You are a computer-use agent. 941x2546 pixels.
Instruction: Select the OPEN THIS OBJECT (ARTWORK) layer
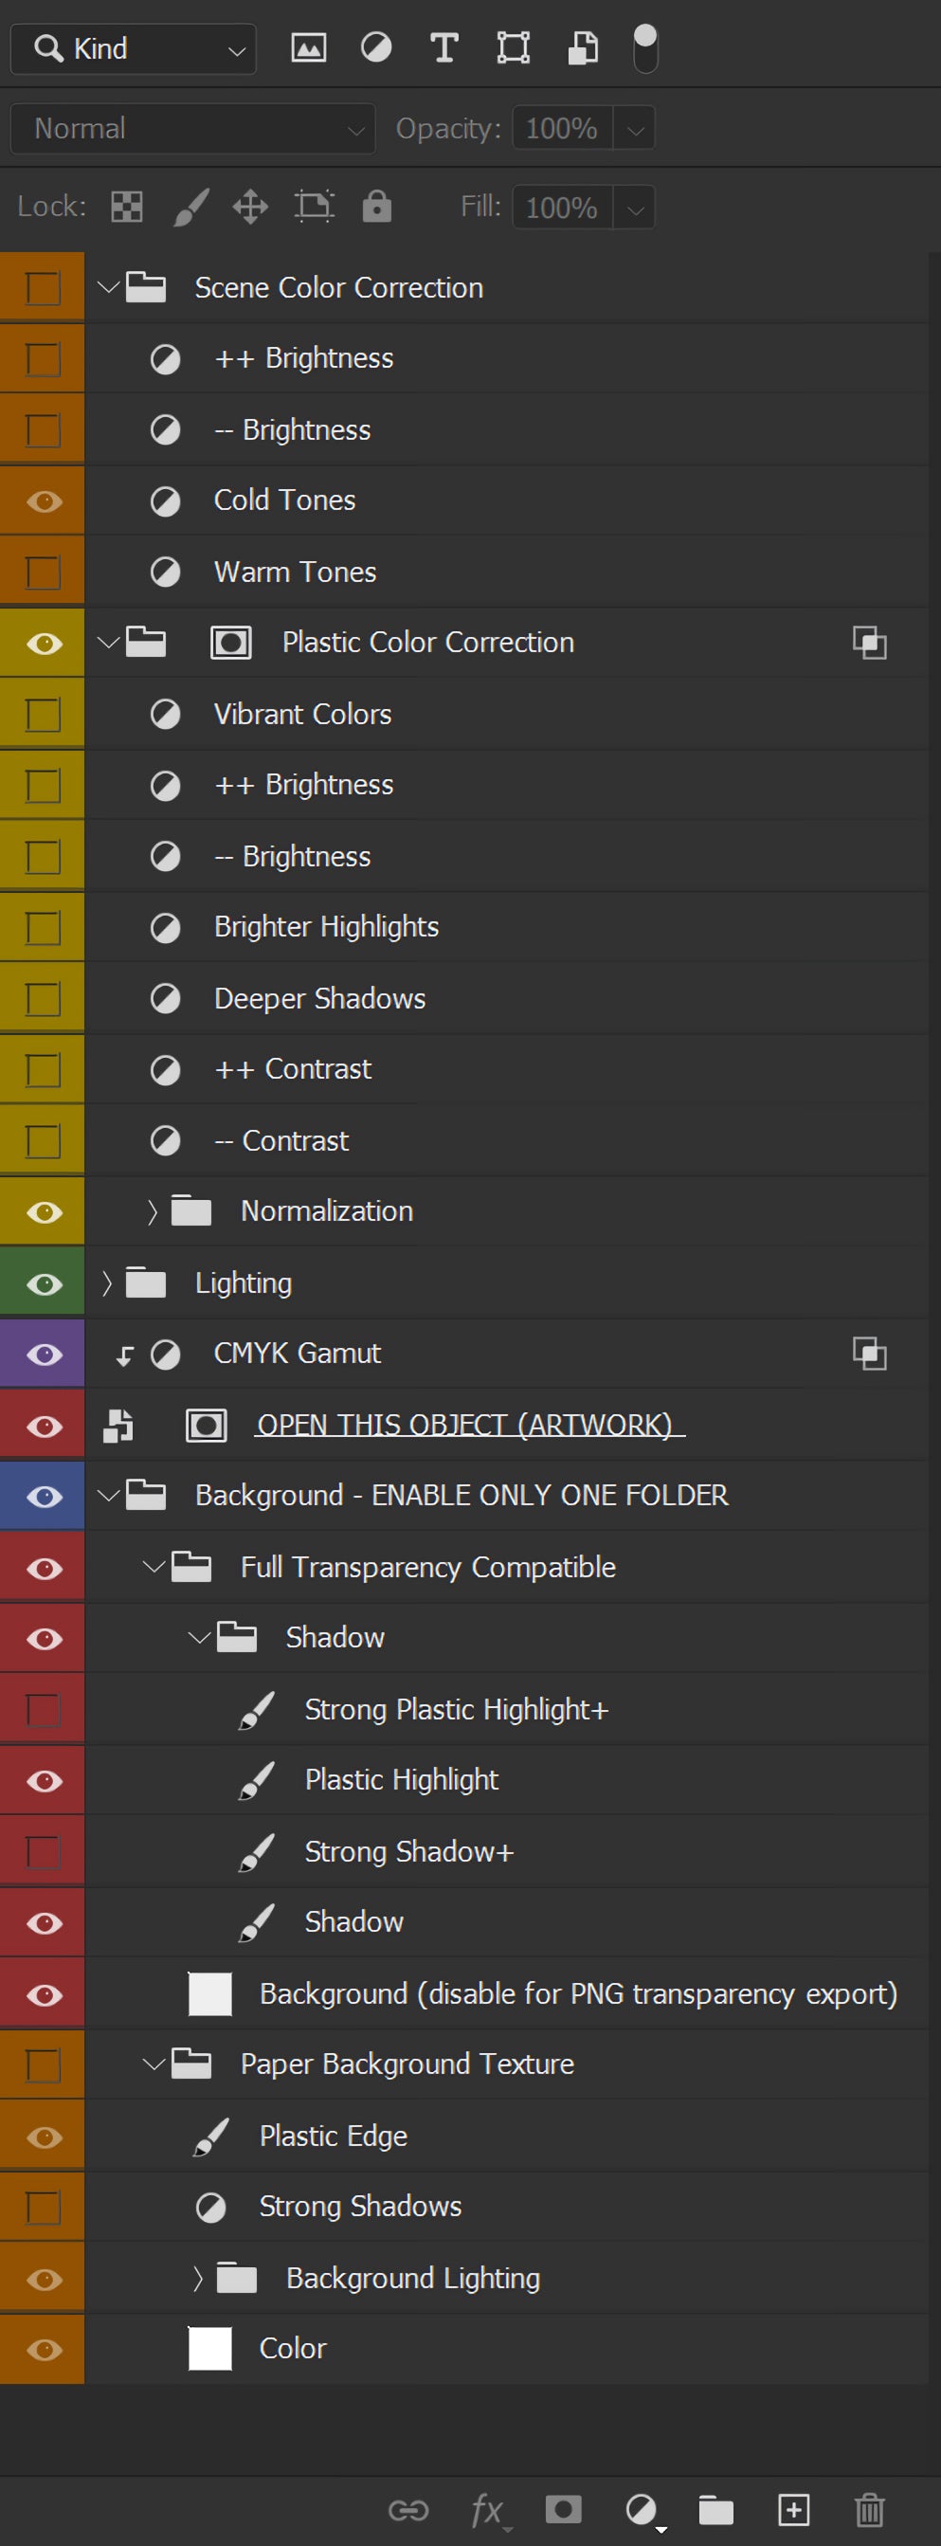462,1426
